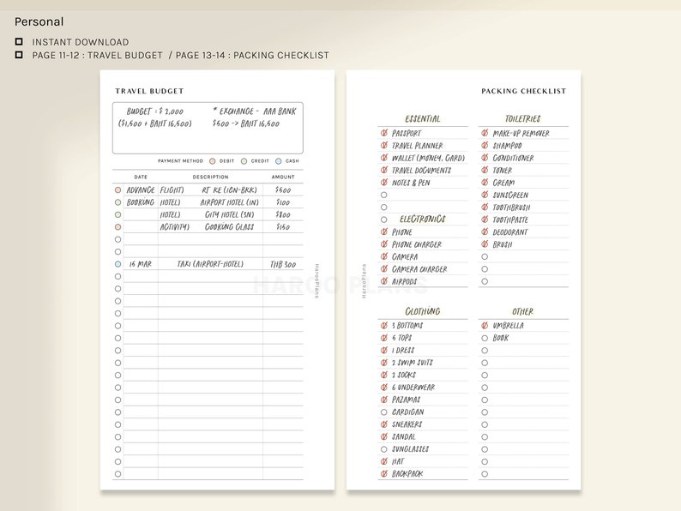This screenshot has width=681, height=511.
Task: Check the unchecked Cardigan circle
Action: click(383, 412)
